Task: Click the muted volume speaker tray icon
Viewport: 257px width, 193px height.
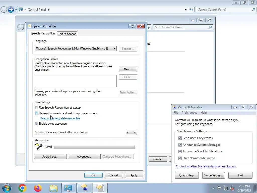Action: tap(232, 188)
